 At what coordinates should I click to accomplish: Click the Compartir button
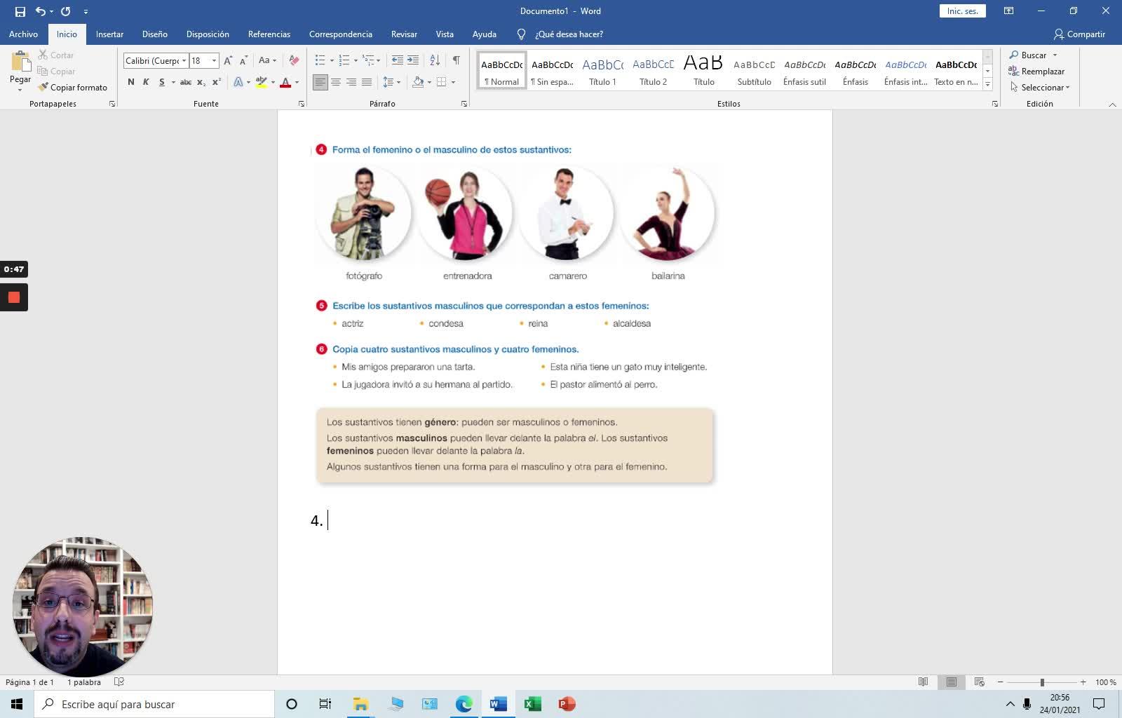point(1079,34)
